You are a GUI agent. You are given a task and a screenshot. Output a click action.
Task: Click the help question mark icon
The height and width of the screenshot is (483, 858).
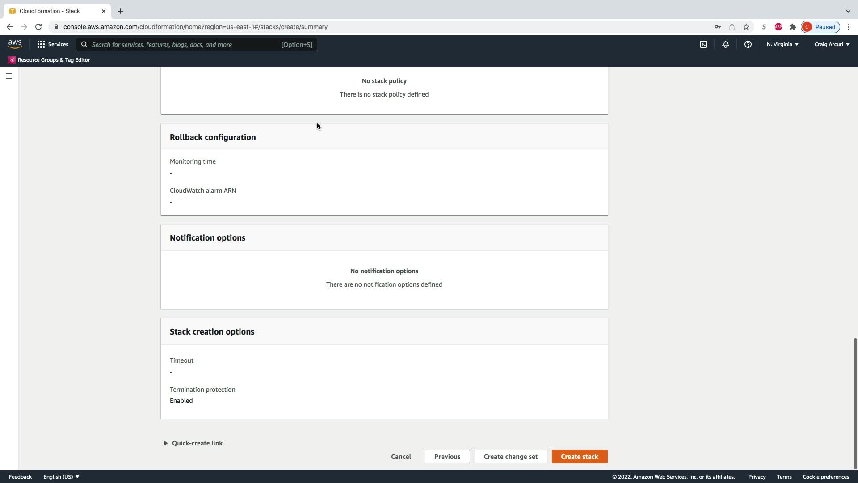coord(748,44)
